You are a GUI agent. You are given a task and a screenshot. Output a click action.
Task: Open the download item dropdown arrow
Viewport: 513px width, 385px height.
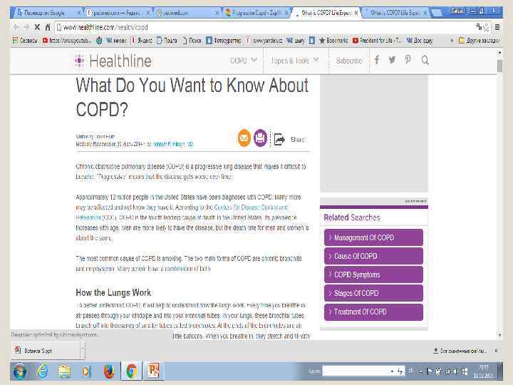[82, 351]
